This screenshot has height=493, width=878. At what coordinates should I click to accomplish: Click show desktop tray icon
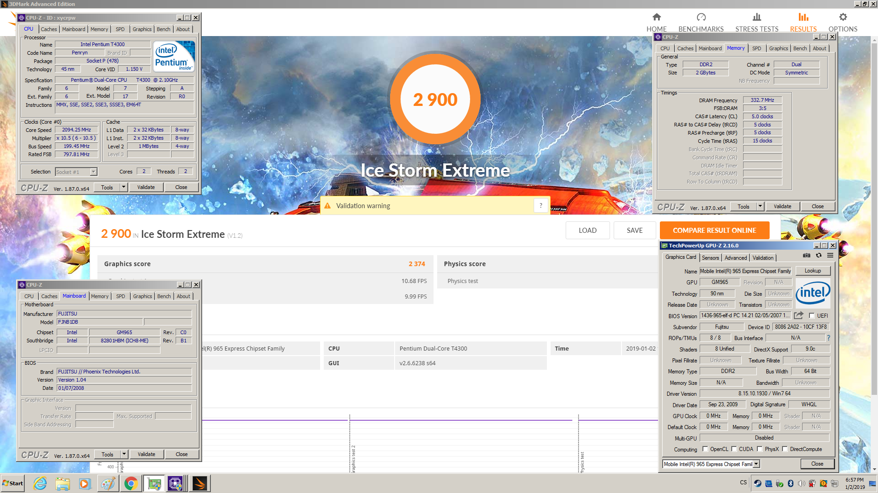pos(873,483)
